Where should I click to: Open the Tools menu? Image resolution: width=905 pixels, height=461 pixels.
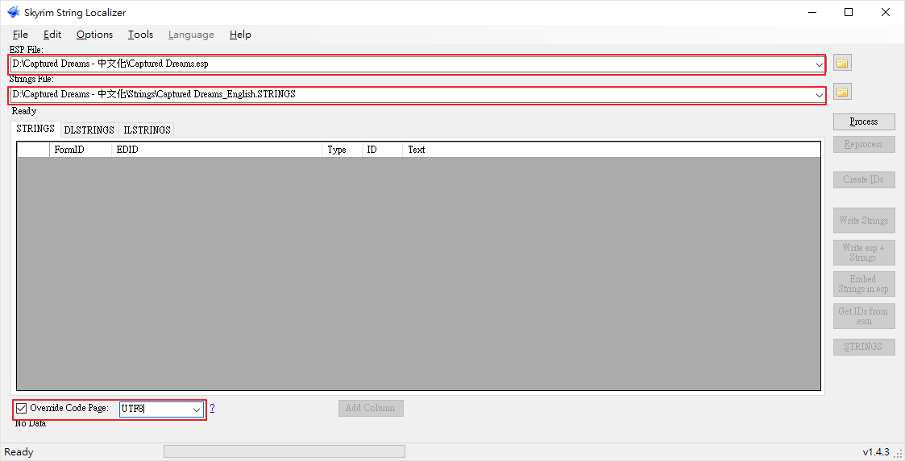coord(140,35)
